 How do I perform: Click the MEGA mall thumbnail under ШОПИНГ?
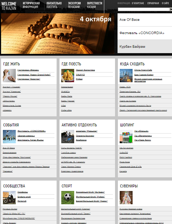(x=126, y=136)
